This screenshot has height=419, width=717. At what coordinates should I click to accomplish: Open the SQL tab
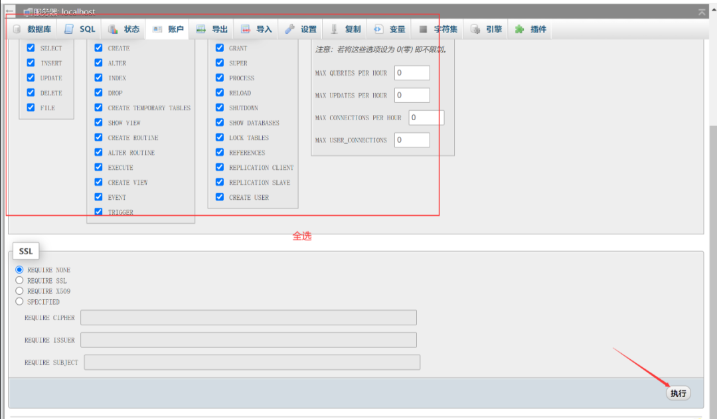79,29
